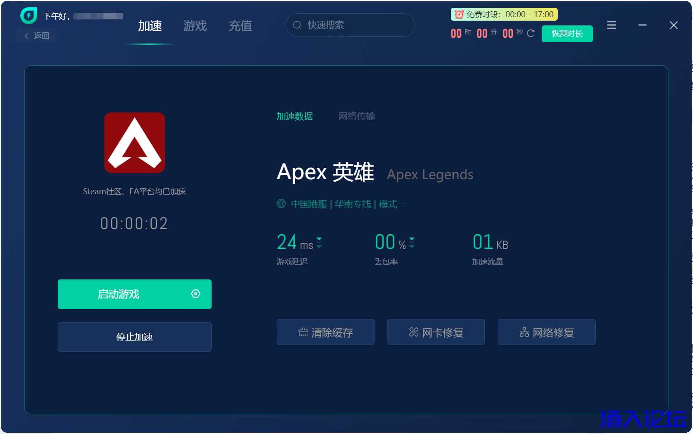
Task: Click the alarm clock free-period icon
Action: point(459,15)
